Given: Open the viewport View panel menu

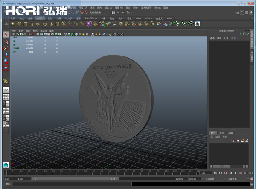Looking at the screenshot, I should pyautogui.click(x=14, y=31).
